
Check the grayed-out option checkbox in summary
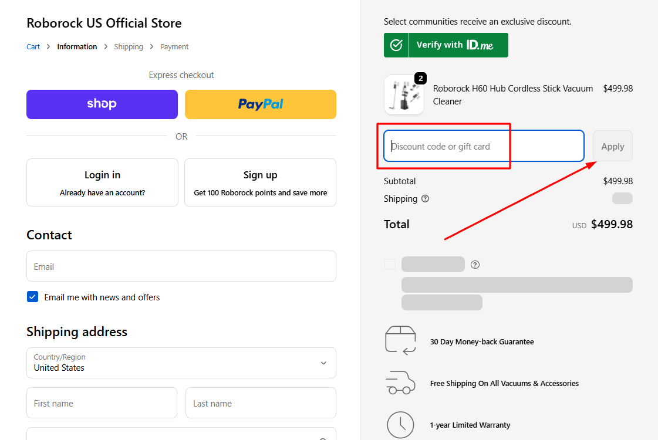point(390,264)
